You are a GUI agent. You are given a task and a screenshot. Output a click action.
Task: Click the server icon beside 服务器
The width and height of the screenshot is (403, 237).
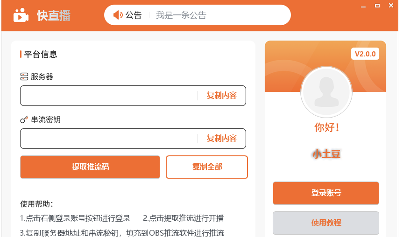pos(24,77)
